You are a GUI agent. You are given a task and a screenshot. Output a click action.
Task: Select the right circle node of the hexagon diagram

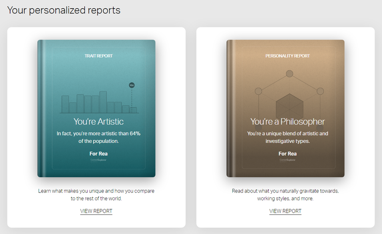(x=320, y=91)
